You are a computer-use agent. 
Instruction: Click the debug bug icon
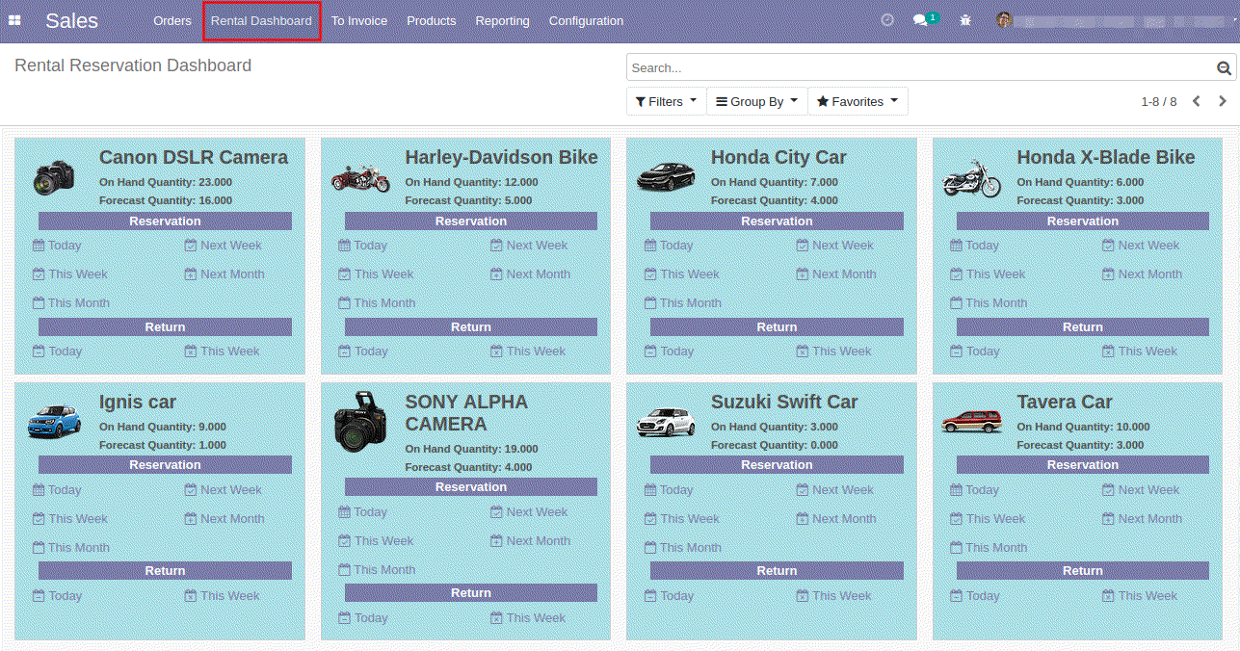pyautogui.click(x=965, y=20)
